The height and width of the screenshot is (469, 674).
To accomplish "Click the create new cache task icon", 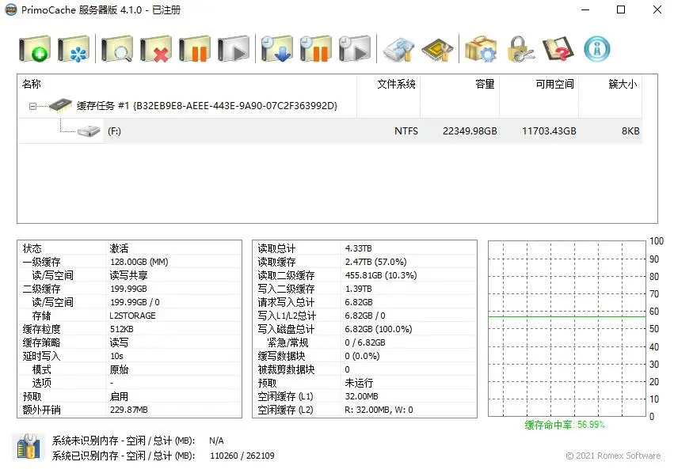I will [x=34, y=49].
